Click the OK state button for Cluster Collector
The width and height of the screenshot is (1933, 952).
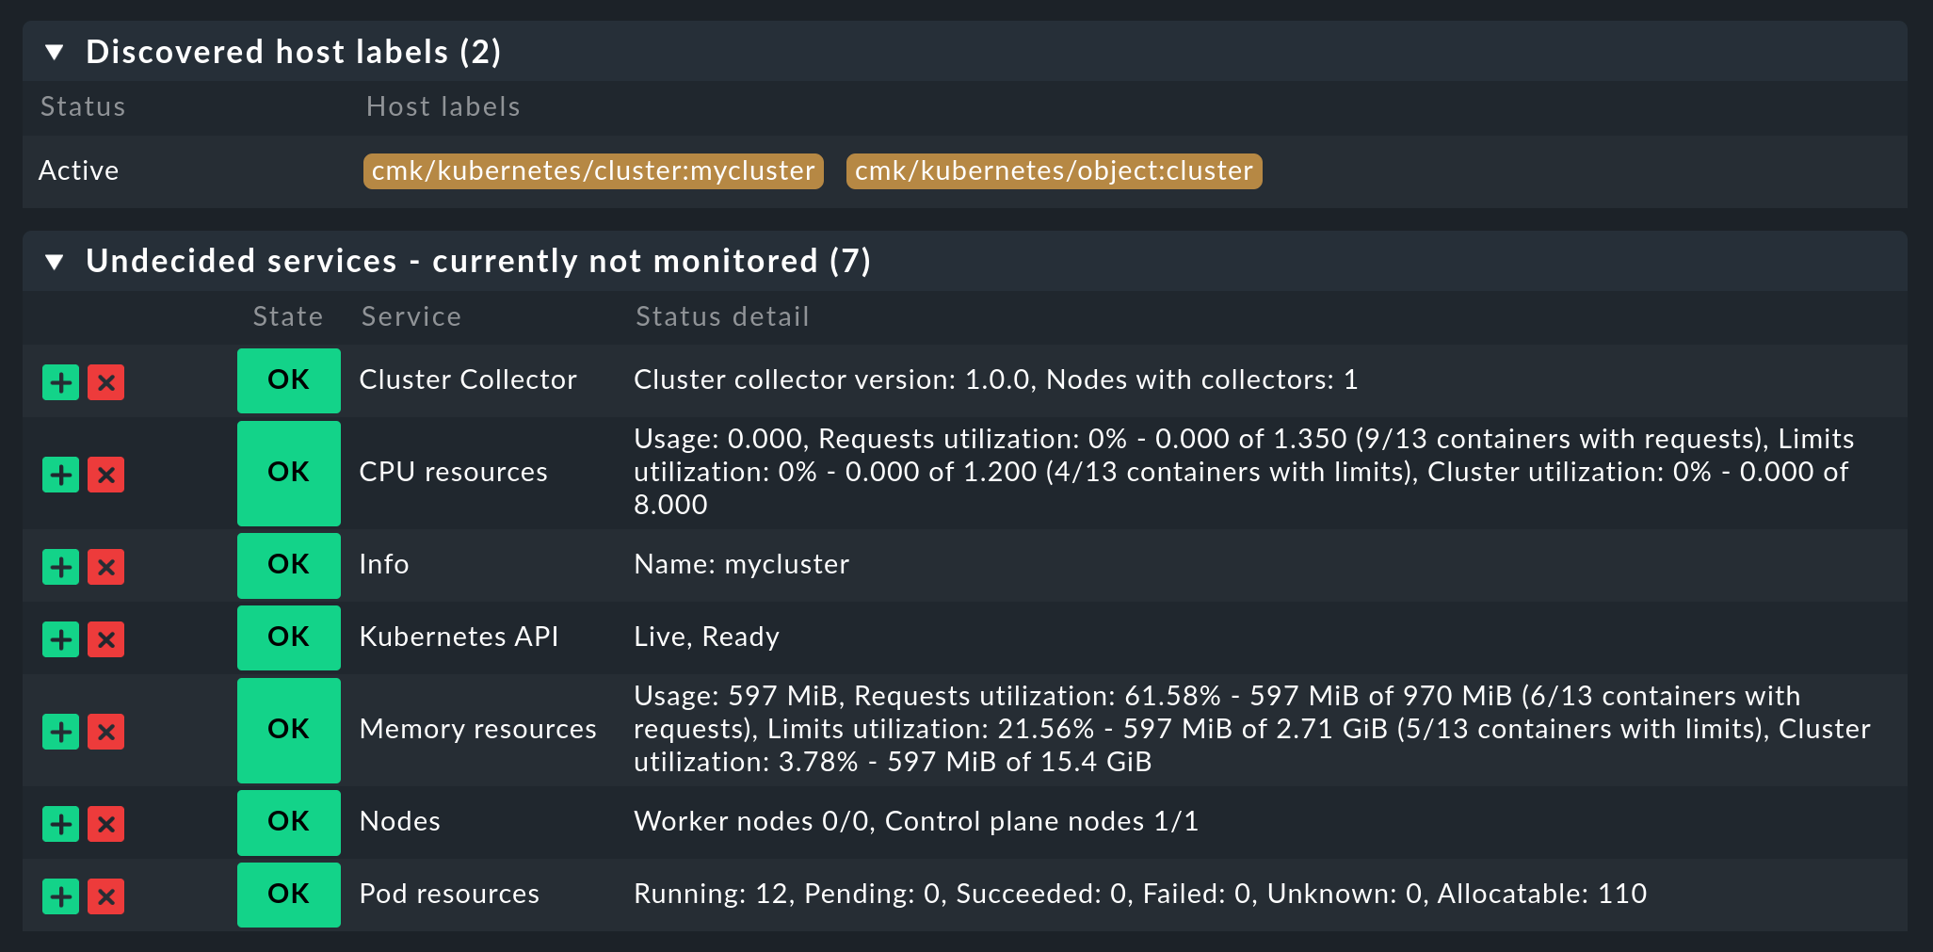pyautogui.click(x=288, y=380)
